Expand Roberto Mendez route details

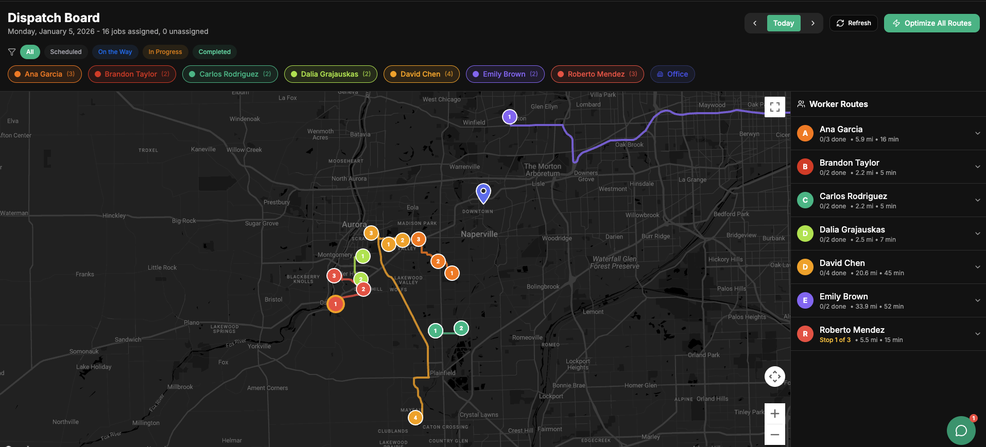tap(977, 334)
